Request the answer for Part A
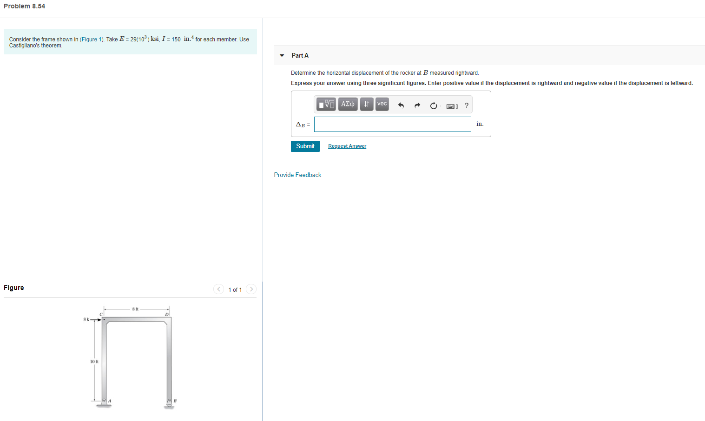The height and width of the screenshot is (421, 705). point(347,146)
